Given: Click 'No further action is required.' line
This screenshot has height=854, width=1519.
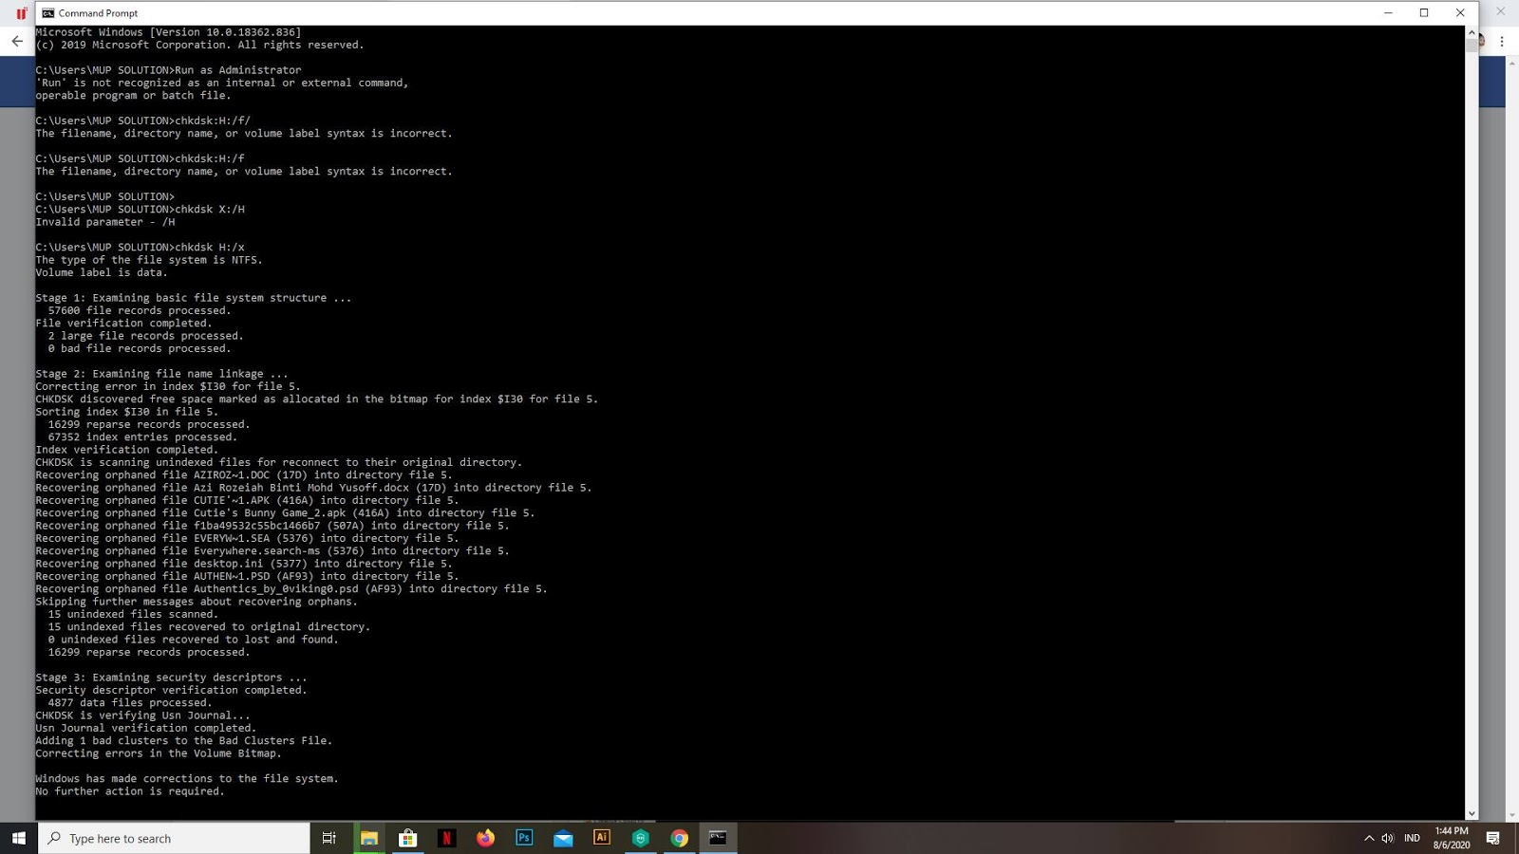Looking at the screenshot, I should coord(130,791).
